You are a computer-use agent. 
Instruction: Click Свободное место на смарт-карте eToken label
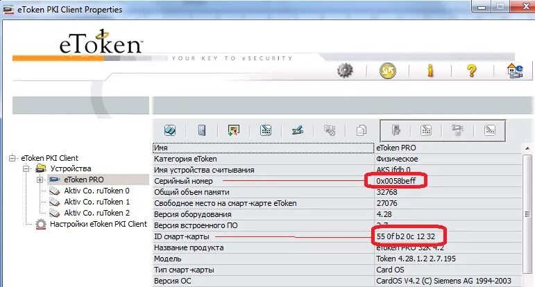(x=226, y=203)
